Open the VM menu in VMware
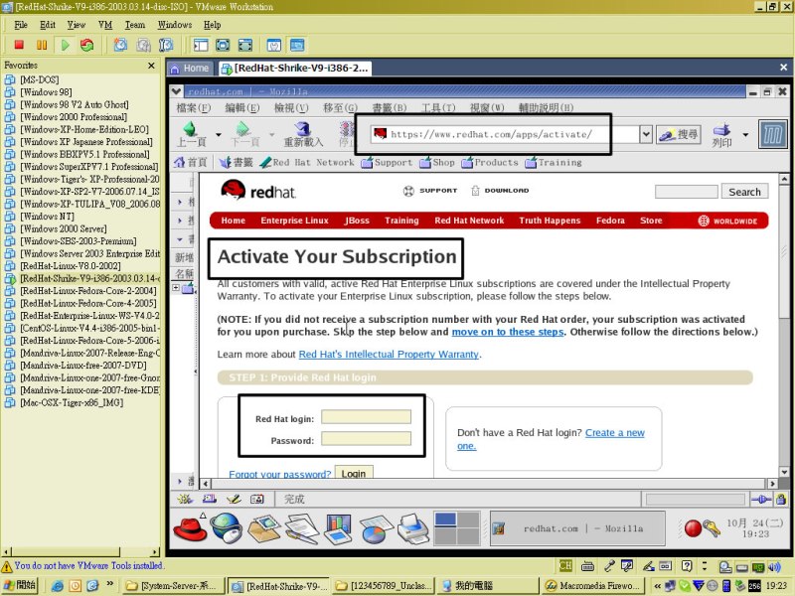 105,25
